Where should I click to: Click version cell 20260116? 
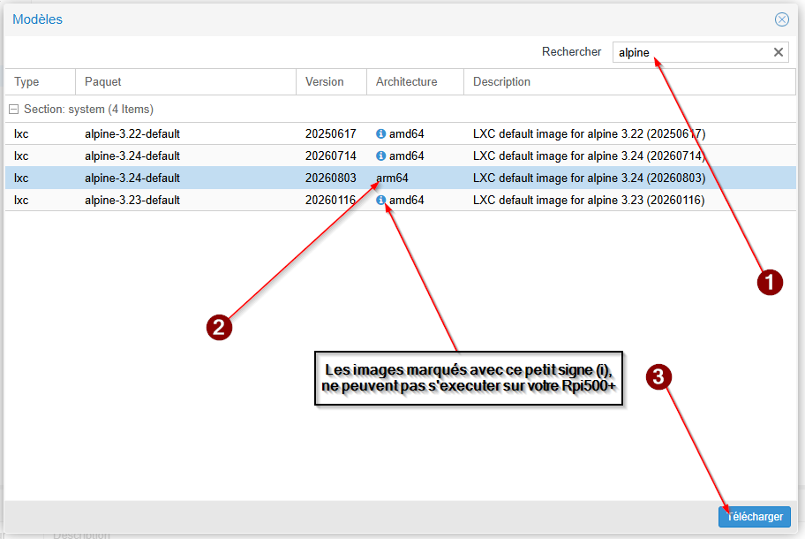point(331,200)
